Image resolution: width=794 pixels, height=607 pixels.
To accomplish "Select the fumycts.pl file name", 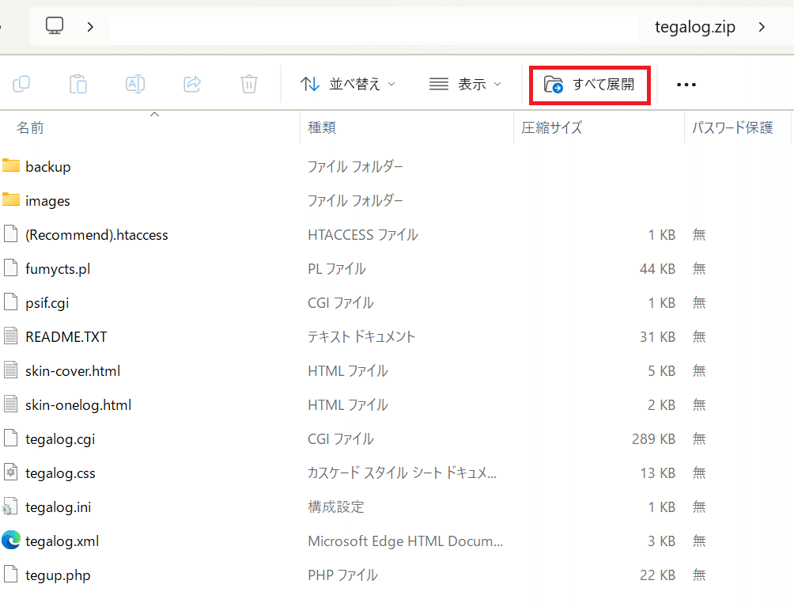I will click(58, 269).
